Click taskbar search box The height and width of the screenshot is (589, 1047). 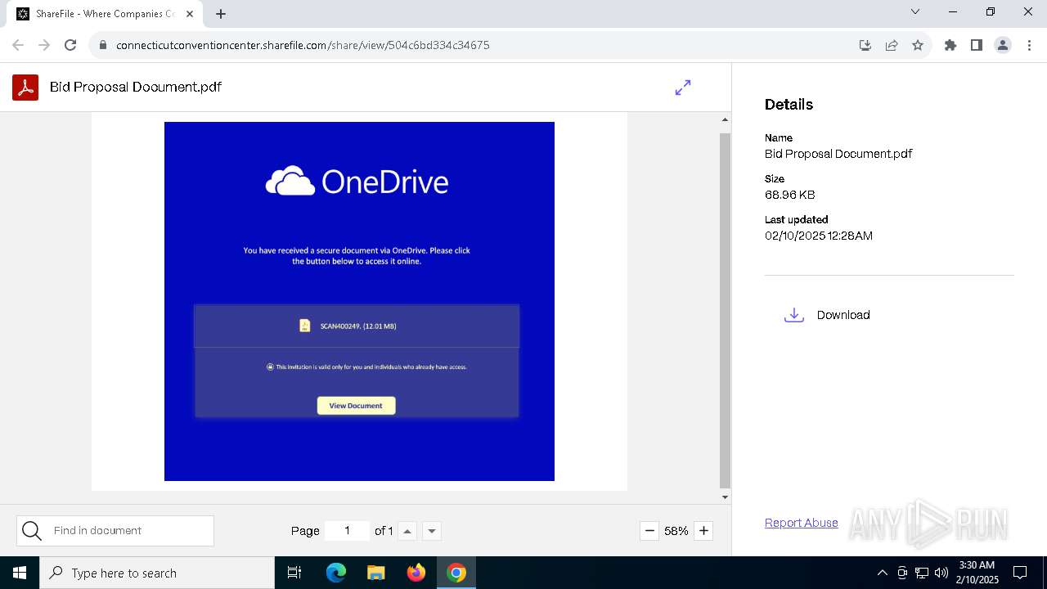pos(157,573)
